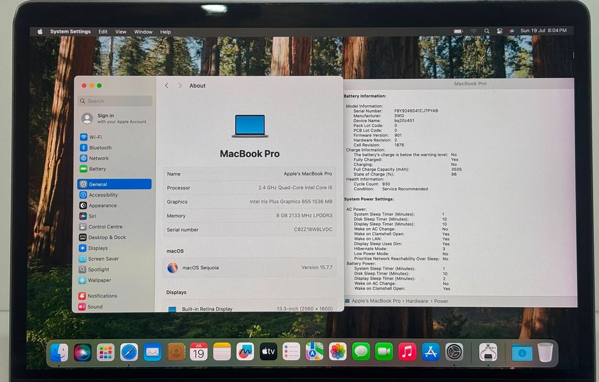
Task: Open Maps from the Dock
Action: coord(314,352)
